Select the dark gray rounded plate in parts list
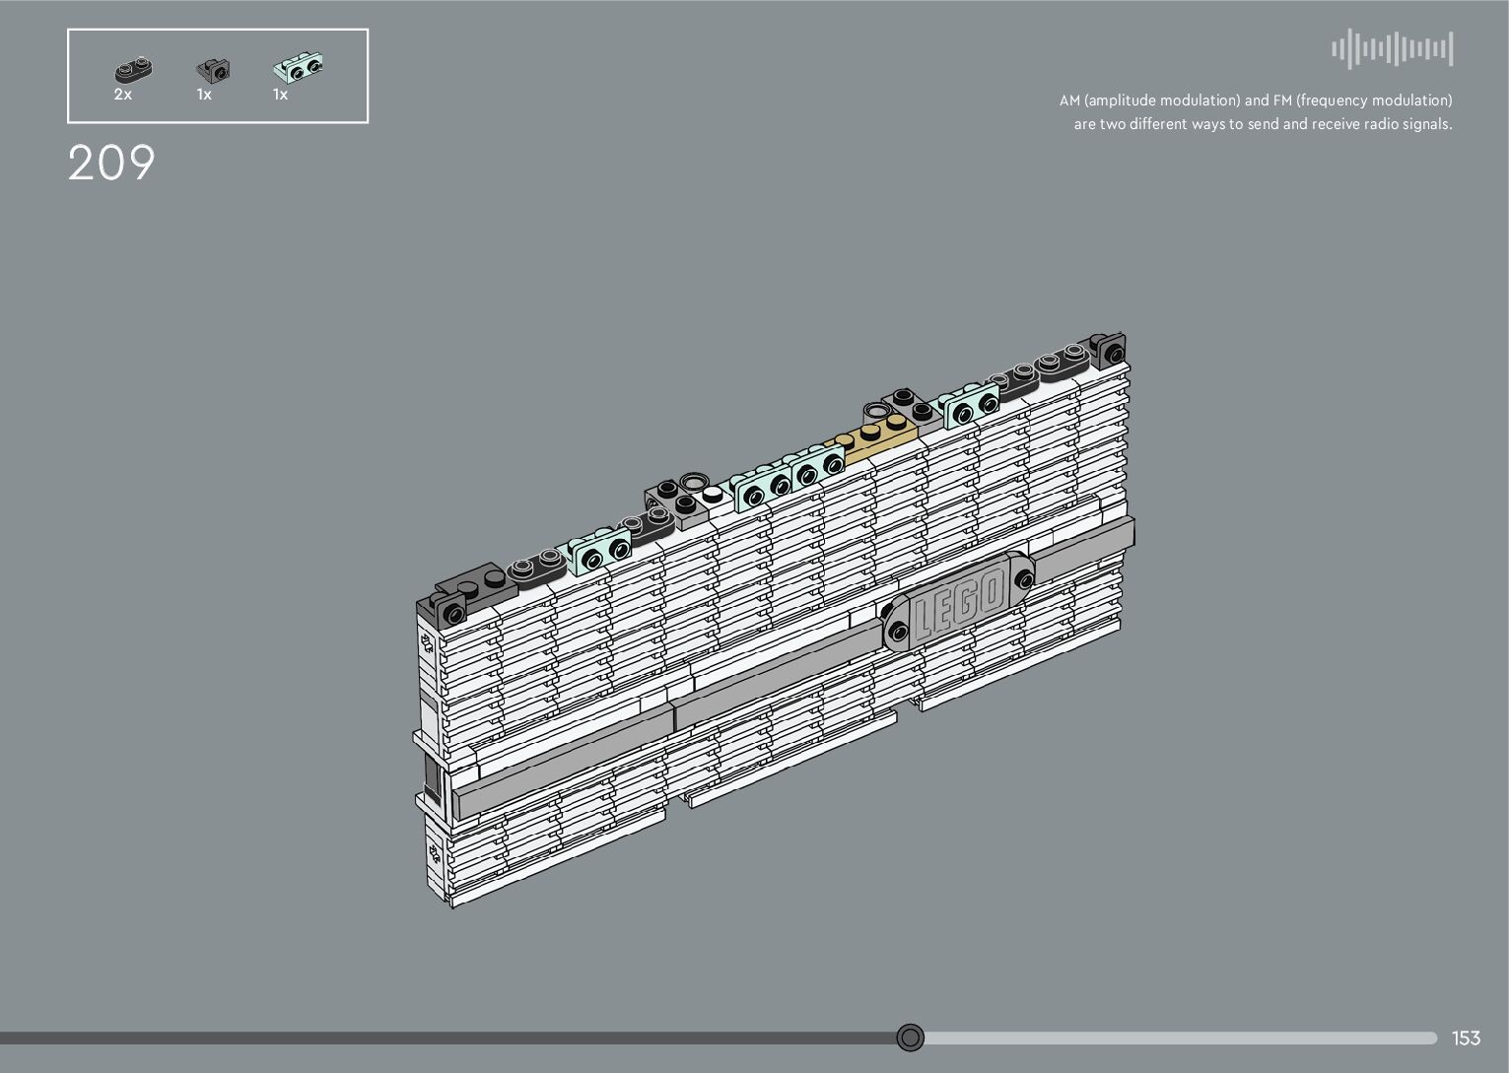This screenshot has width=1509, height=1073. click(x=133, y=69)
